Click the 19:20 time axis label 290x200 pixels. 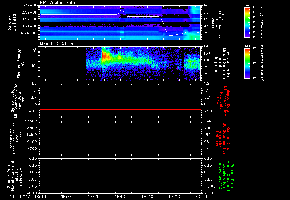[x=174, y=197]
